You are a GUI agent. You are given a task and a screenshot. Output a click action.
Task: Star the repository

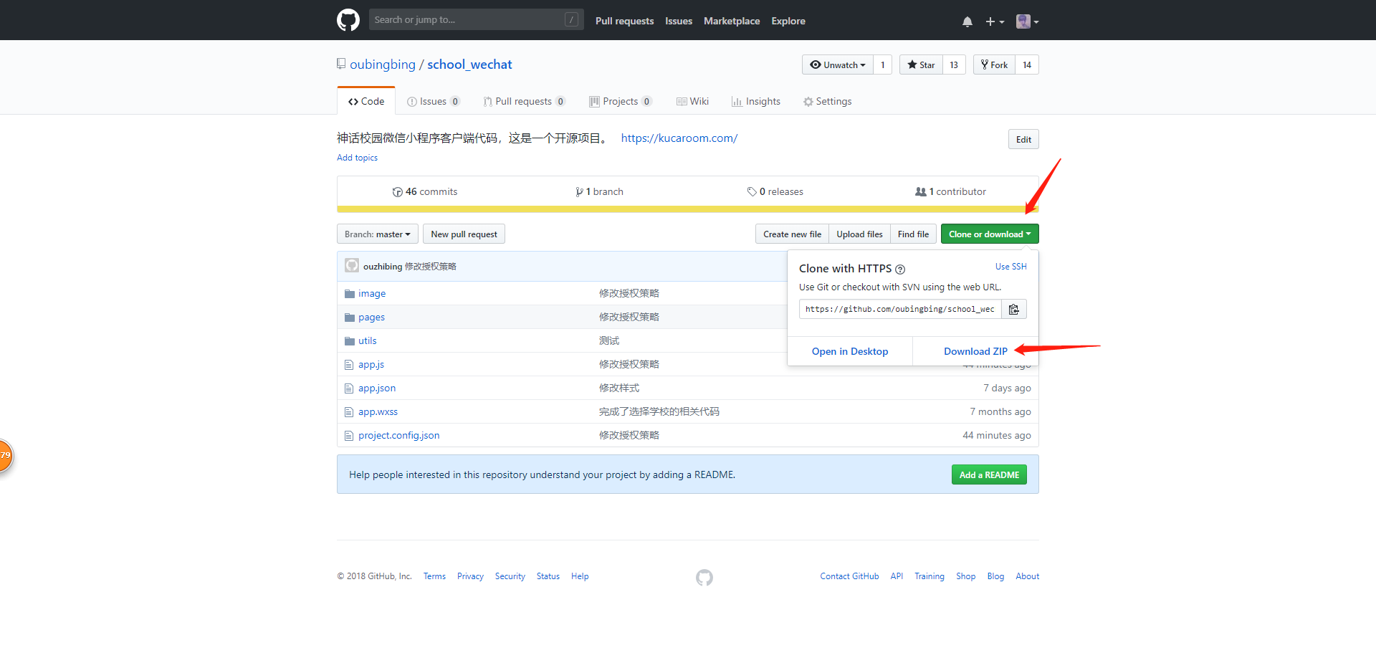coord(921,65)
